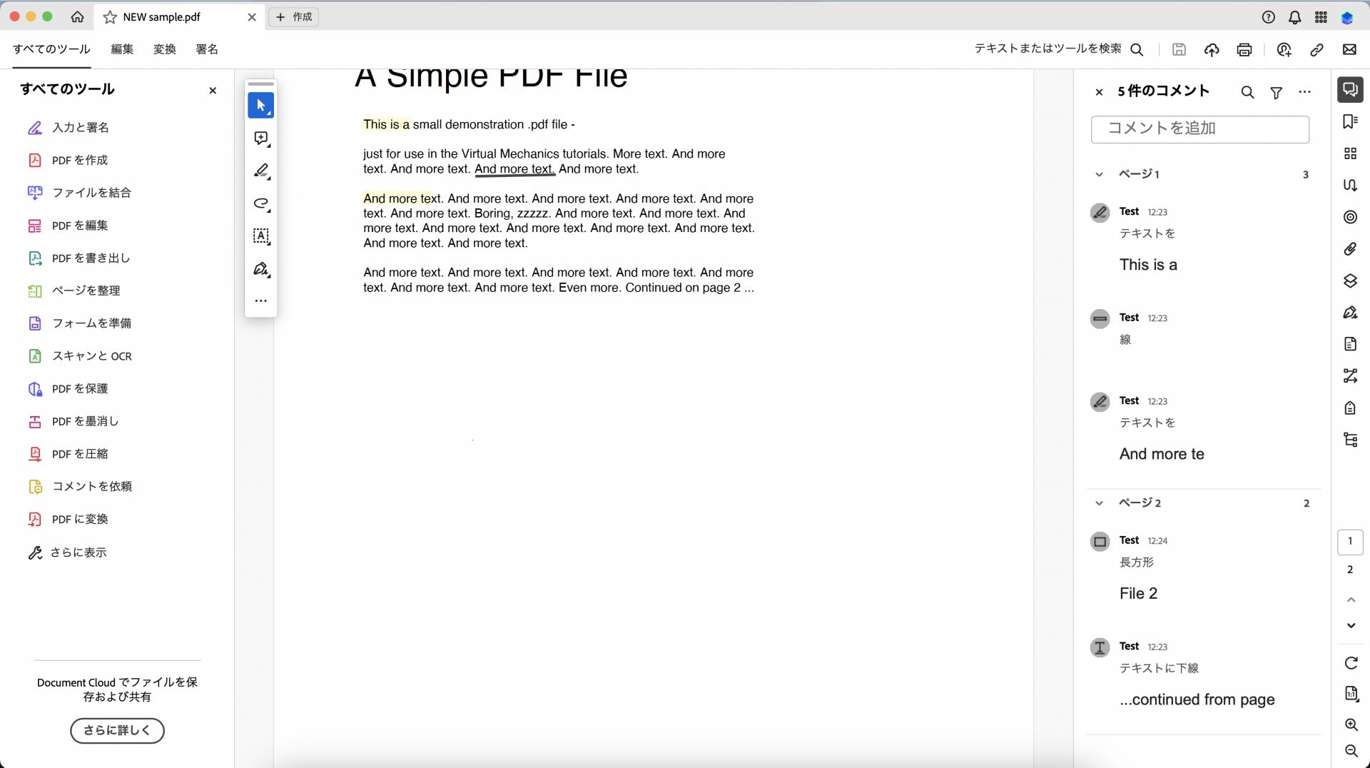Go to previous page with up chevron

1351,600
